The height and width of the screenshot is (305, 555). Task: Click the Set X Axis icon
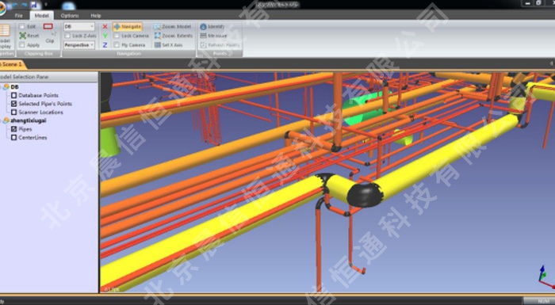point(158,45)
